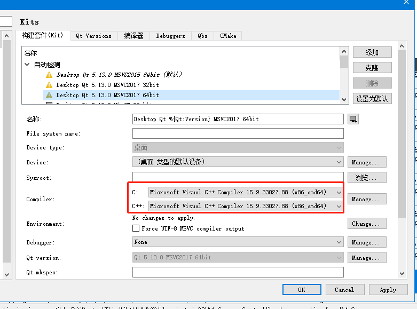417x309 pixels.
Task: Click the 添加 button
Action: (372, 52)
